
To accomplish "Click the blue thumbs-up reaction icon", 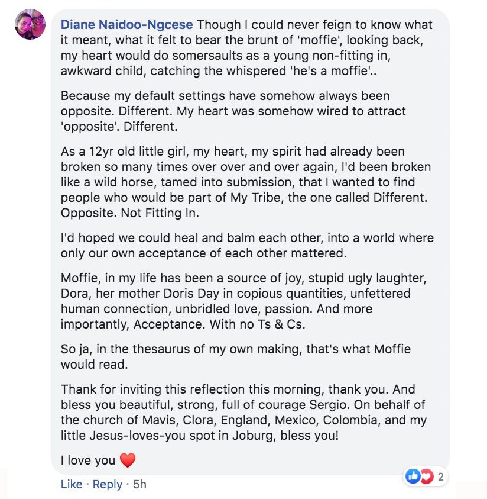I will pyautogui.click(x=413, y=475).
